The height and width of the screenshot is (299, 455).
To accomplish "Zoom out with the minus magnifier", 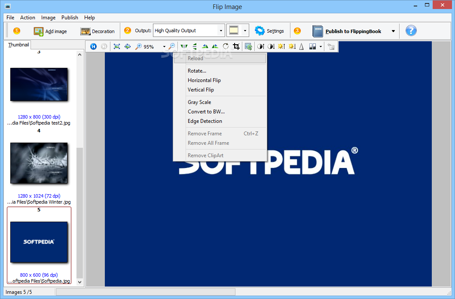I will pos(172,46).
